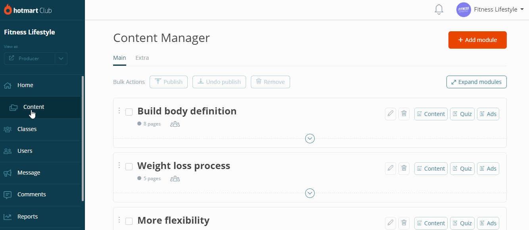Image resolution: width=529 pixels, height=230 pixels.
Task: Check the Build body definition checkbox
Action: tap(129, 112)
